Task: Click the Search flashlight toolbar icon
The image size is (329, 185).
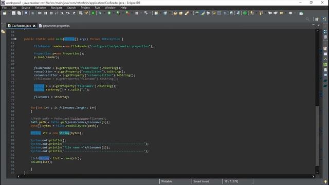Action: [187, 13]
